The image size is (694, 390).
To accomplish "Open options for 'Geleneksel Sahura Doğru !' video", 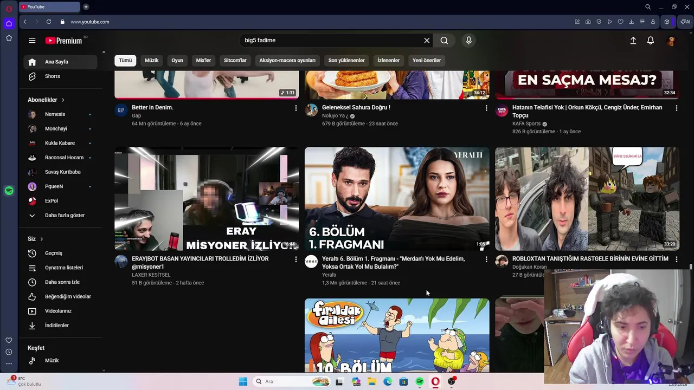I will 486,108.
